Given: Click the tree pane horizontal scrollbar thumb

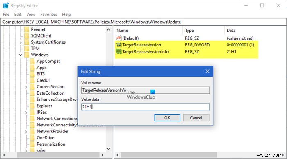Looking at the screenshot, I should [58, 155].
